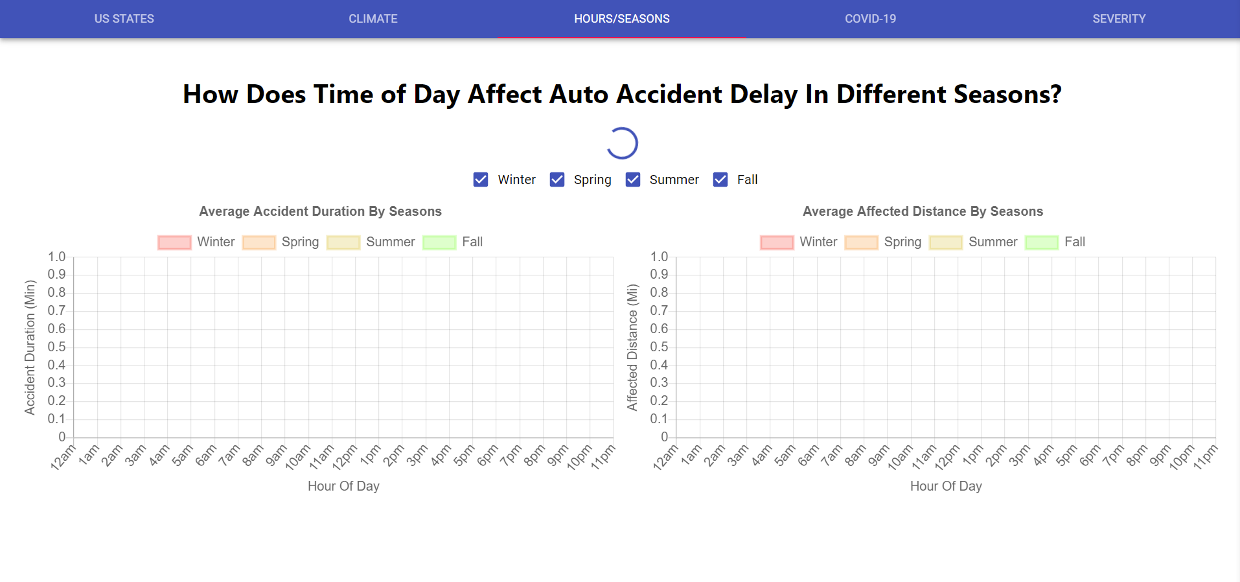Click the Spring legend swatch on duration chart
The width and height of the screenshot is (1240, 582).
click(x=258, y=242)
